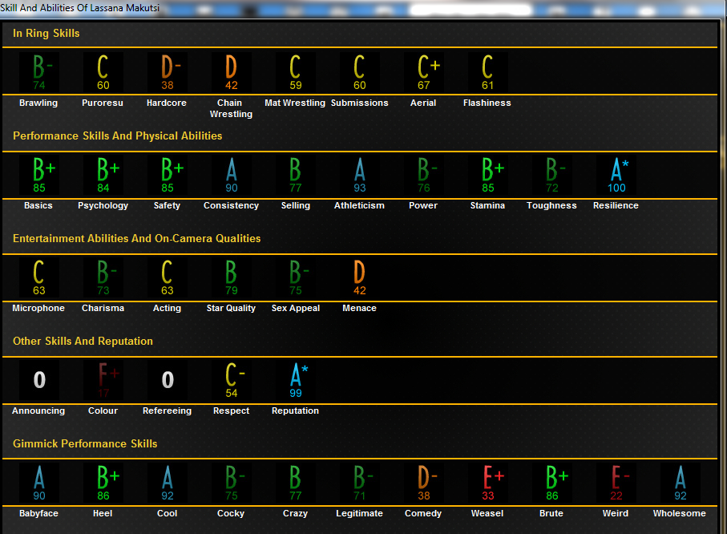Select the Flashiness C 61 grade tile
This screenshot has width=727, height=534.
488,72
